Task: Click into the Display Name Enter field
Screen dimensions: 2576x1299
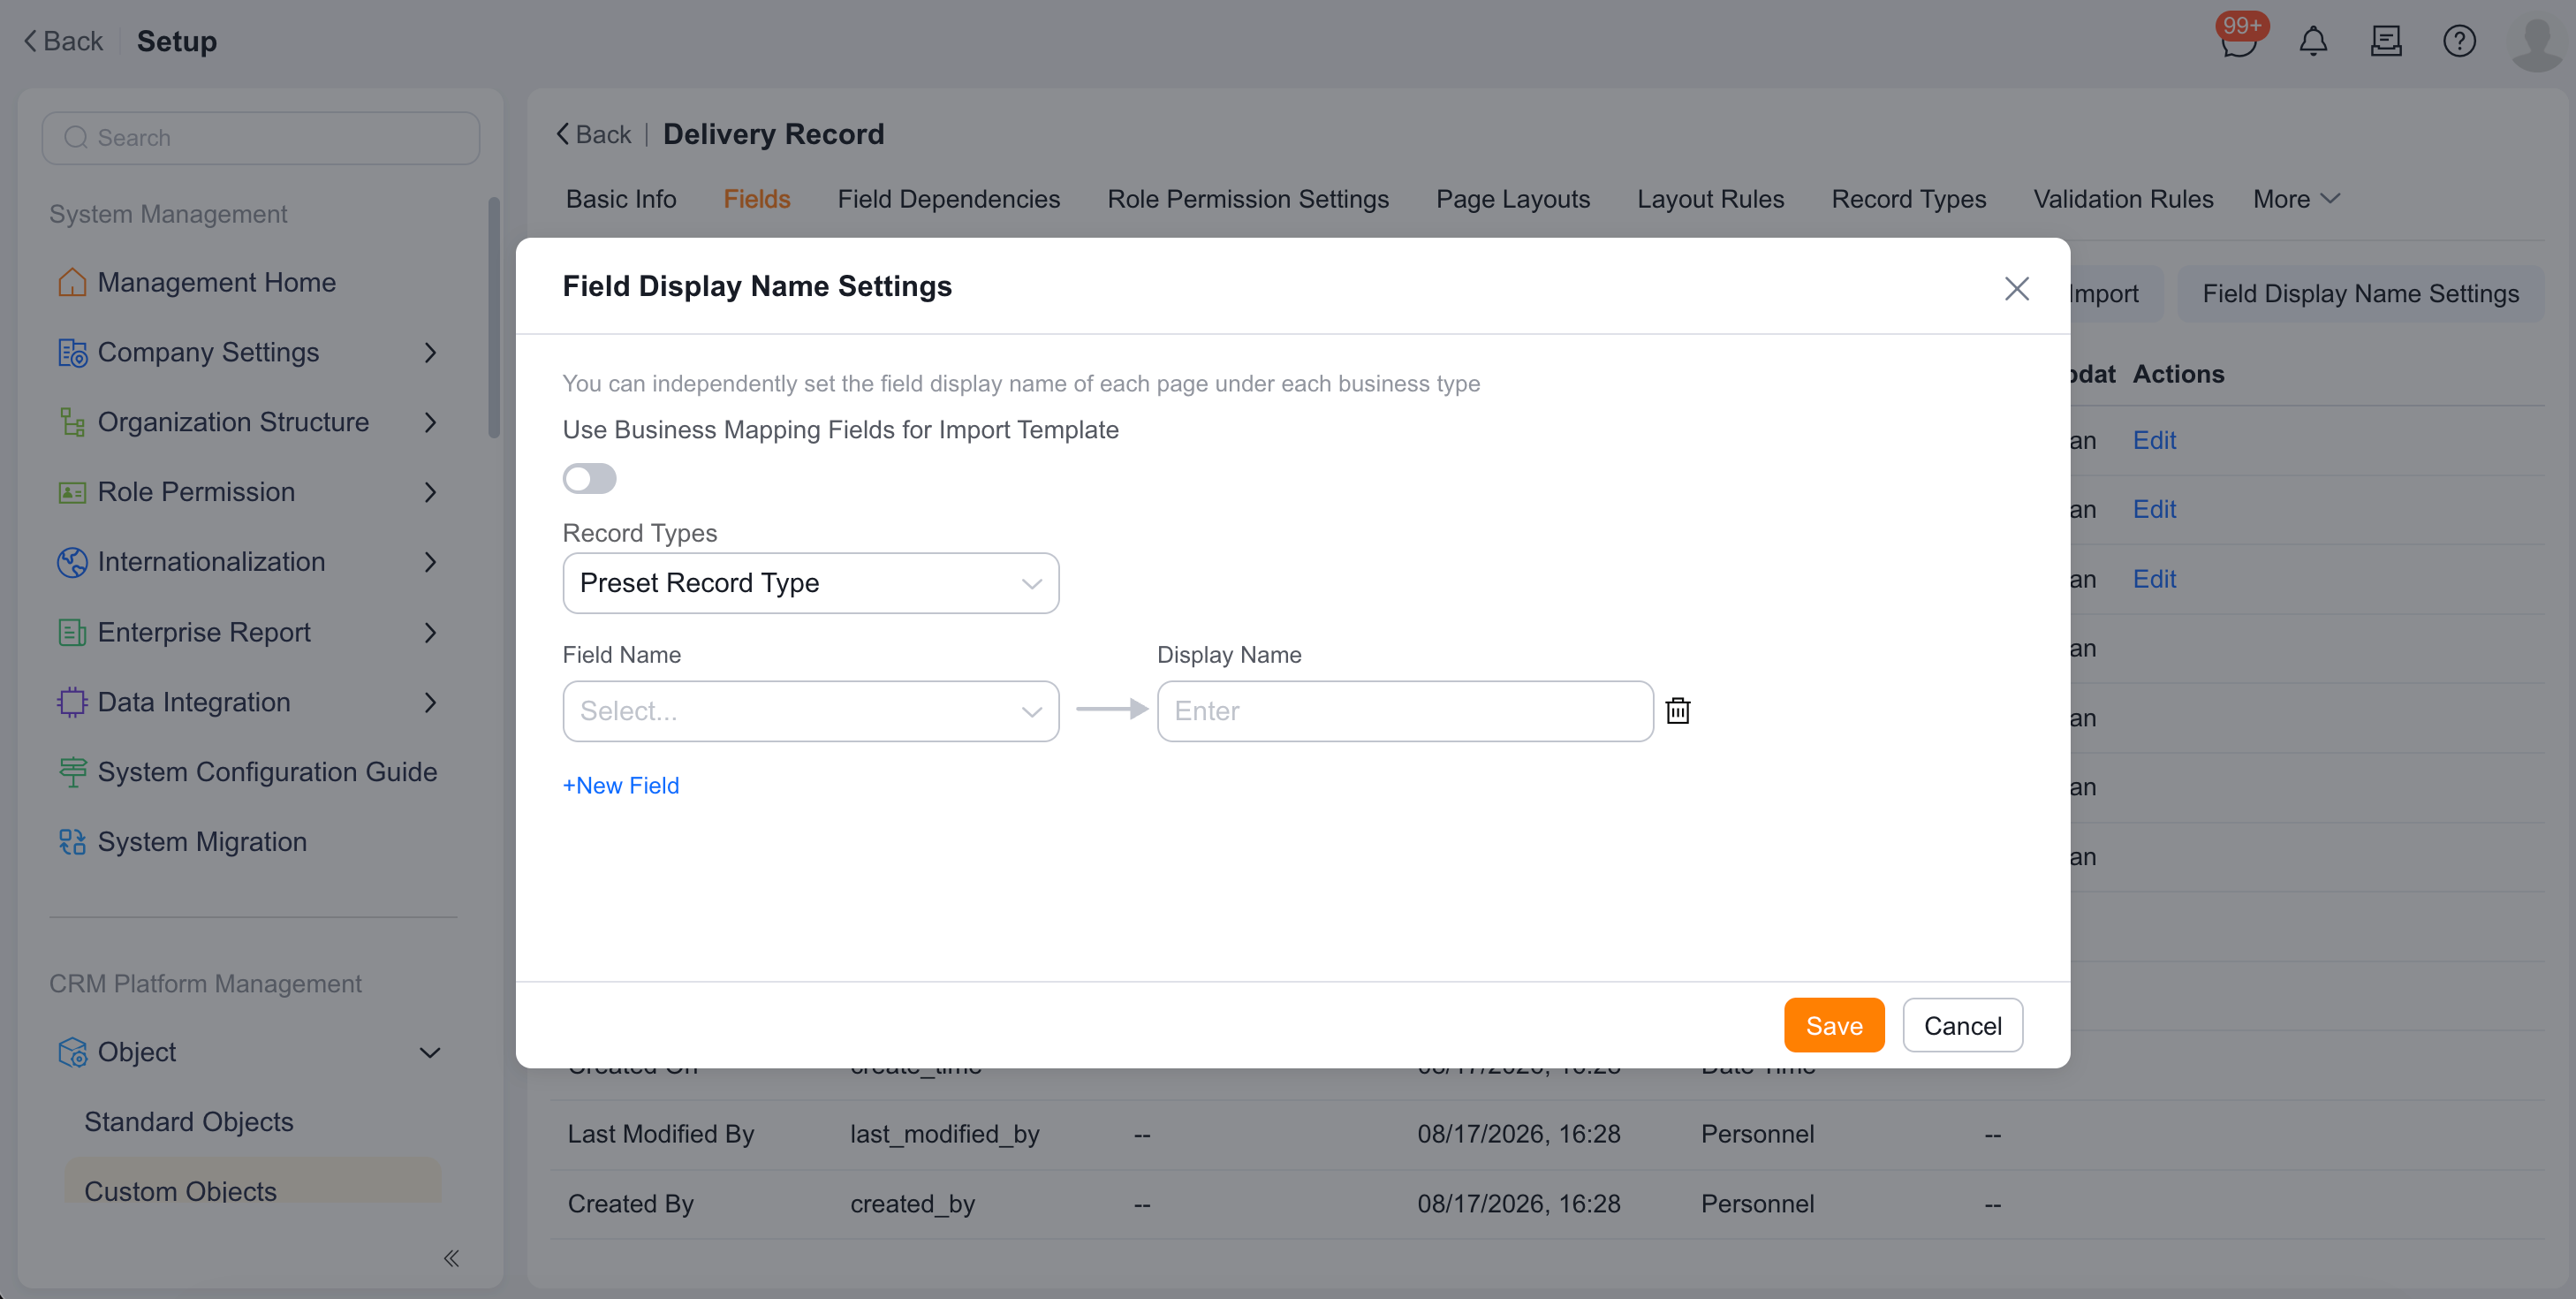Action: (1405, 711)
